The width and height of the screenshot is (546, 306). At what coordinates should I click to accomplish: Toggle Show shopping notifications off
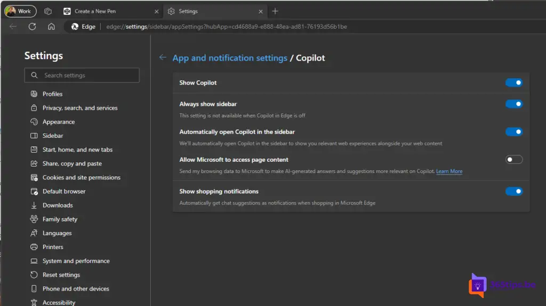pyautogui.click(x=513, y=192)
